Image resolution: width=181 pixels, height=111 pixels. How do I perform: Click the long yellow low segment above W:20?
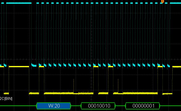click(x=69, y=93)
